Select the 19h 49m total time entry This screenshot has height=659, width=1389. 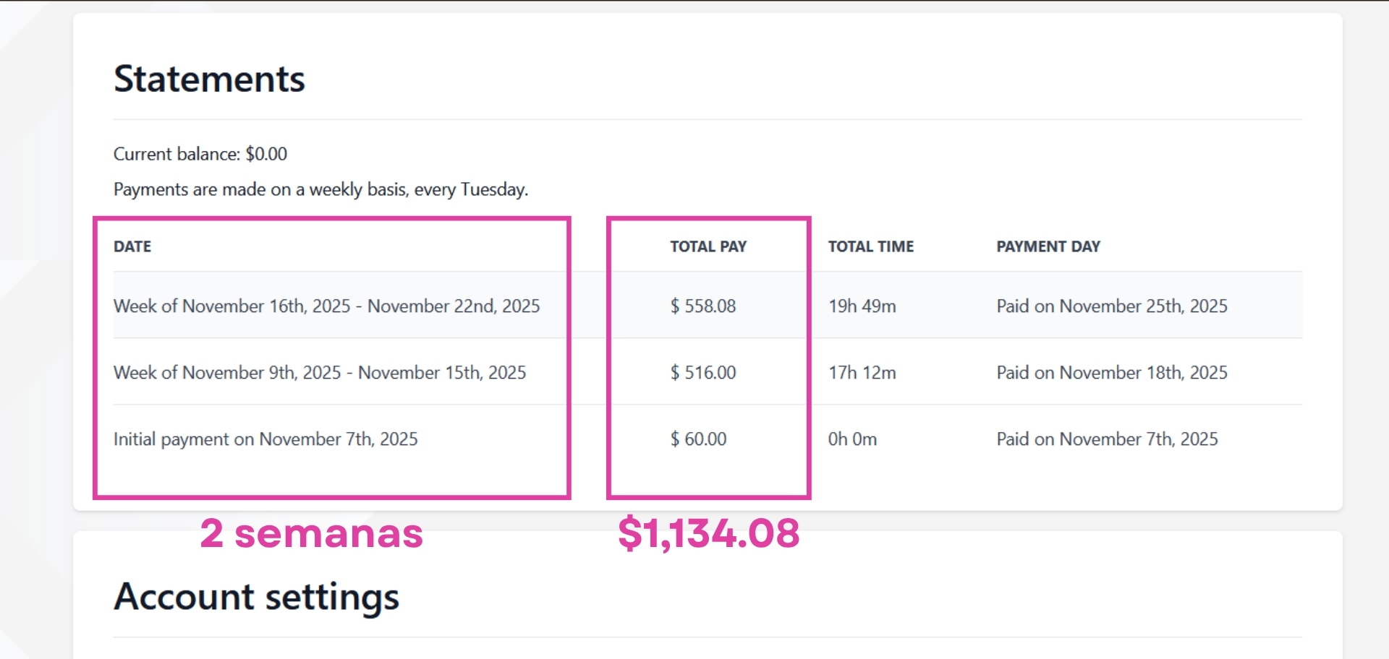(x=862, y=305)
